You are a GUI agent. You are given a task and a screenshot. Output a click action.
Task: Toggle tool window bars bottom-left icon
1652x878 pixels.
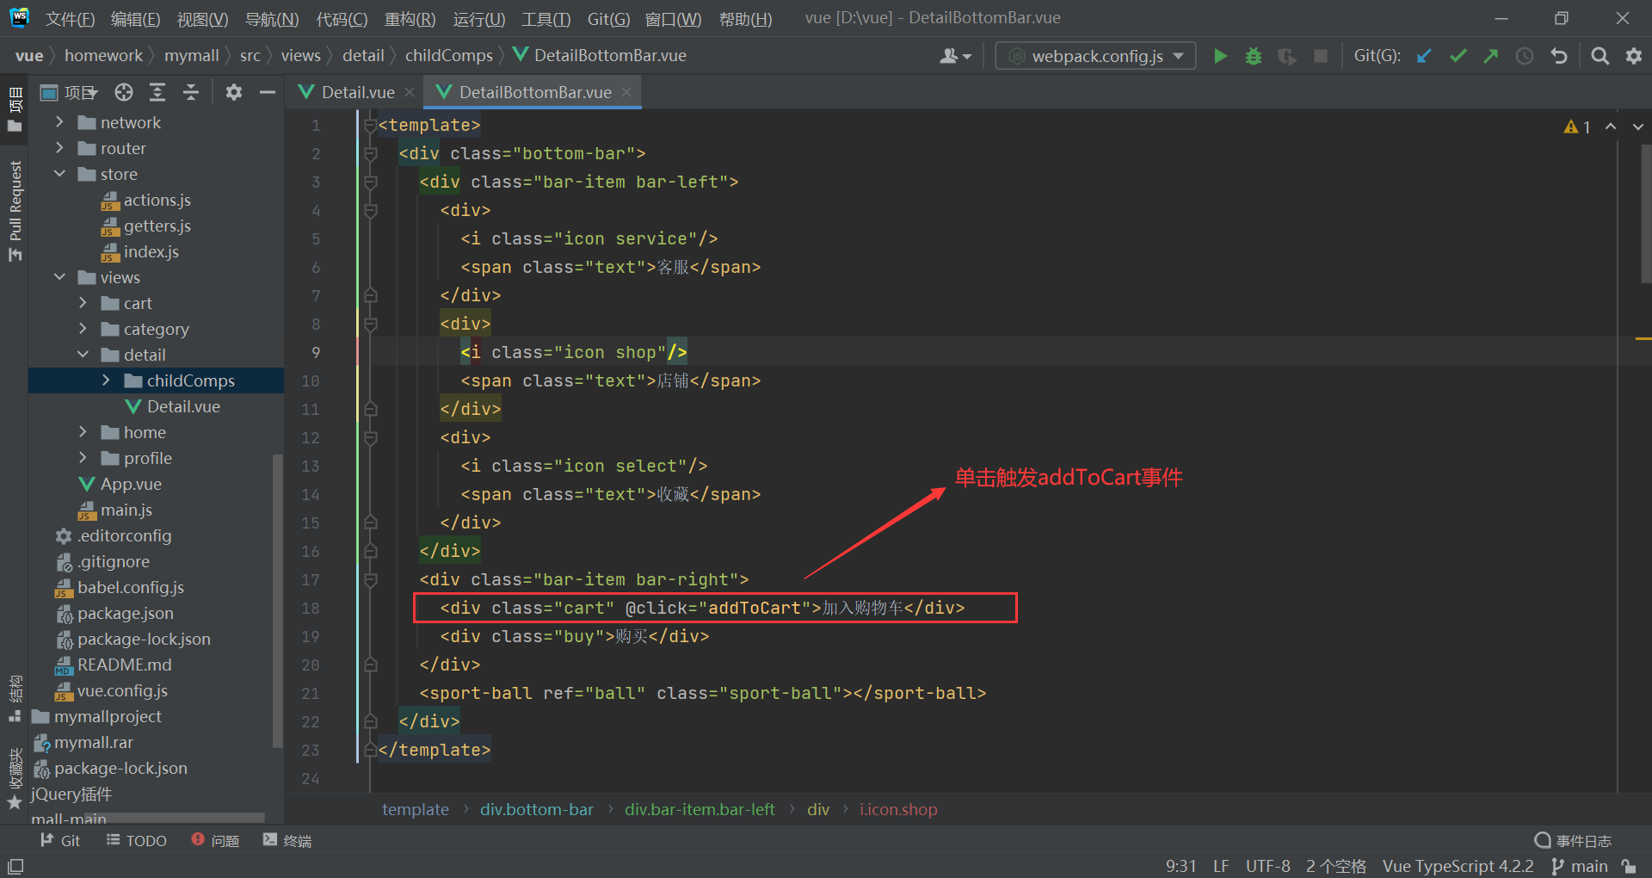(15, 866)
